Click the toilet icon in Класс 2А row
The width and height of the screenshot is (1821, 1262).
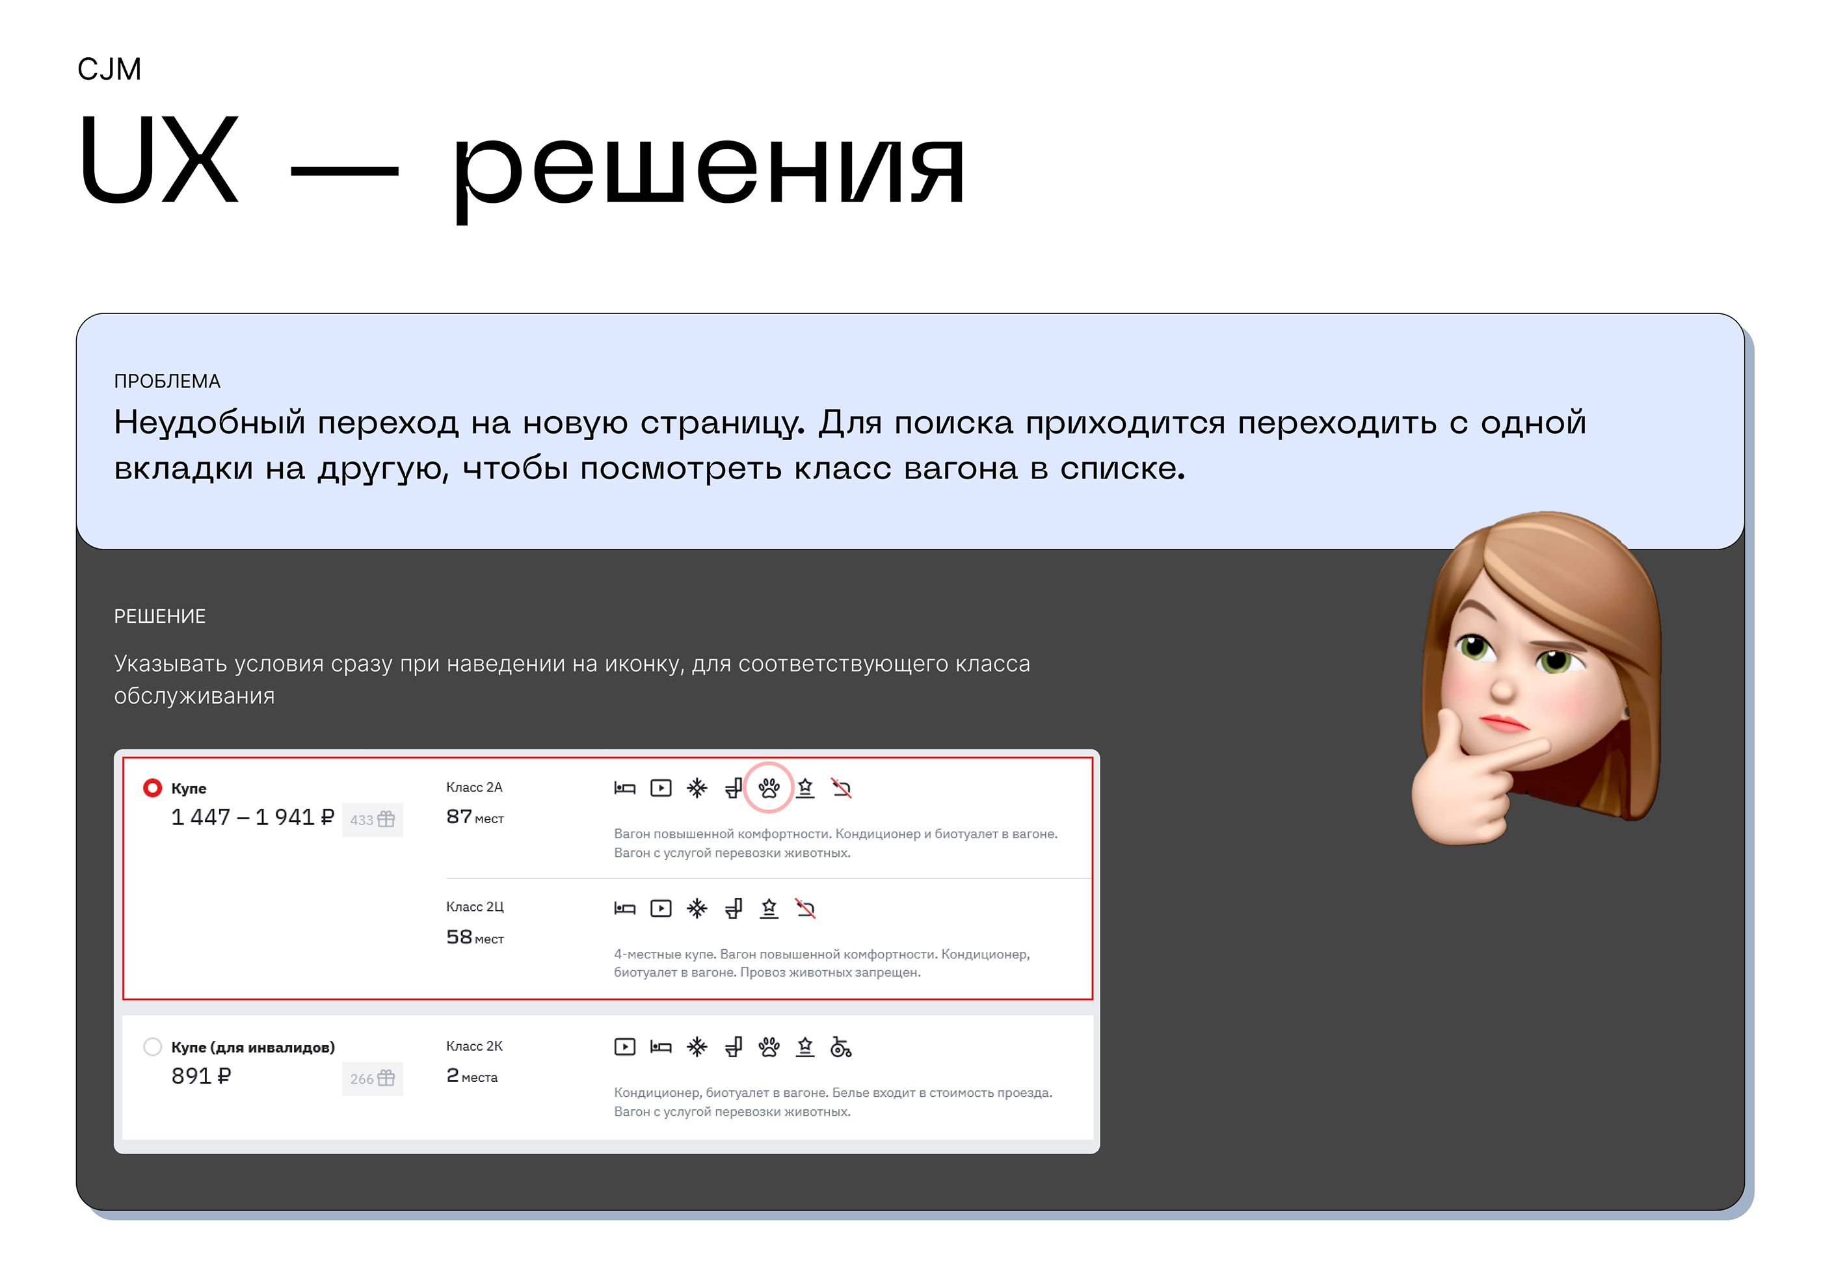tap(733, 787)
